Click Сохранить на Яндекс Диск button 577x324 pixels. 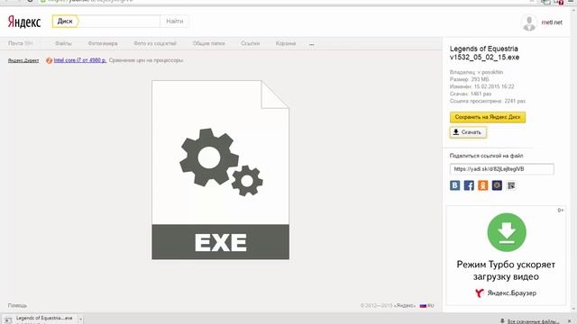pos(487,117)
